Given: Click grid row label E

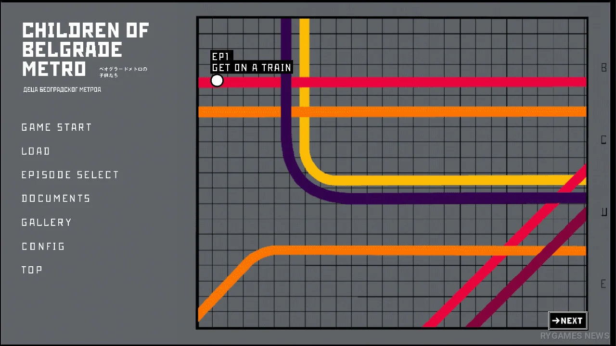Looking at the screenshot, I should 603,284.
